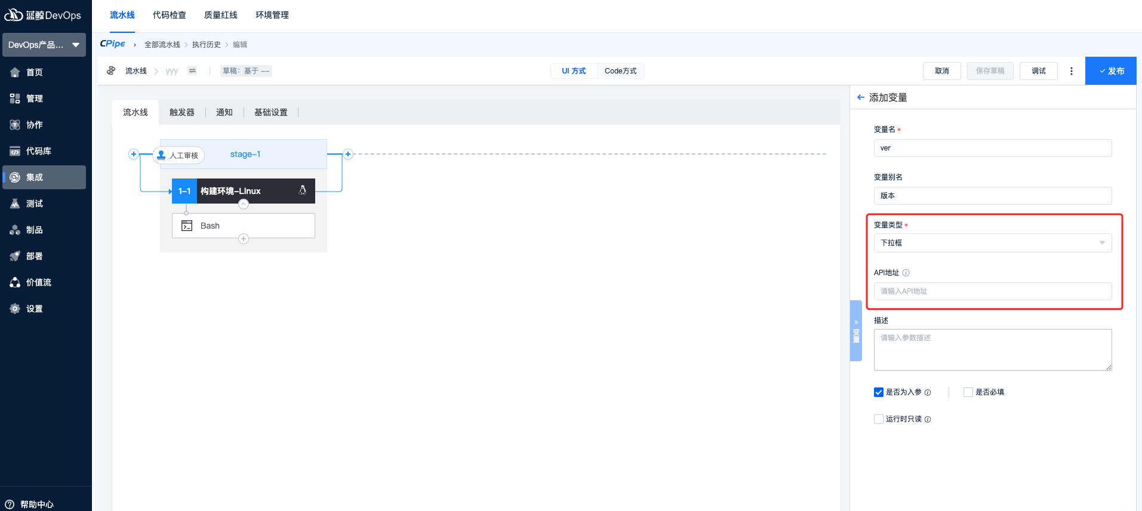Open the 变量类型 dropdown 下拉框
Screen dimensions: 1142x511
[993, 243]
